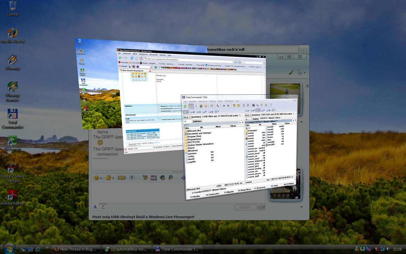Open Messenger background picker grid icon

coord(154,178)
